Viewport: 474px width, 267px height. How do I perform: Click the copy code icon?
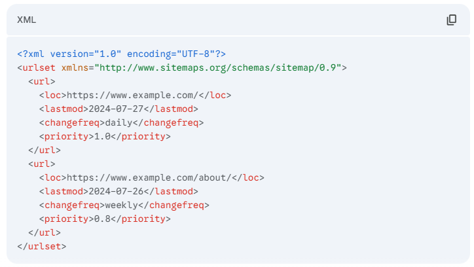click(x=451, y=20)
